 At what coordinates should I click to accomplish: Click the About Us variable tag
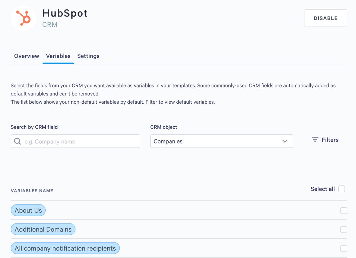coord(28,210)
